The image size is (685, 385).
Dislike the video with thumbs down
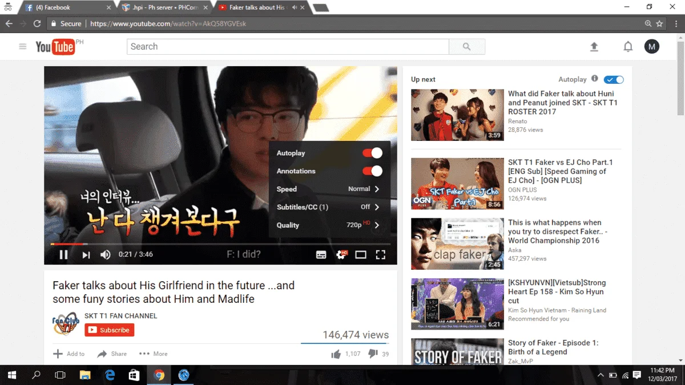pos(373,354)
